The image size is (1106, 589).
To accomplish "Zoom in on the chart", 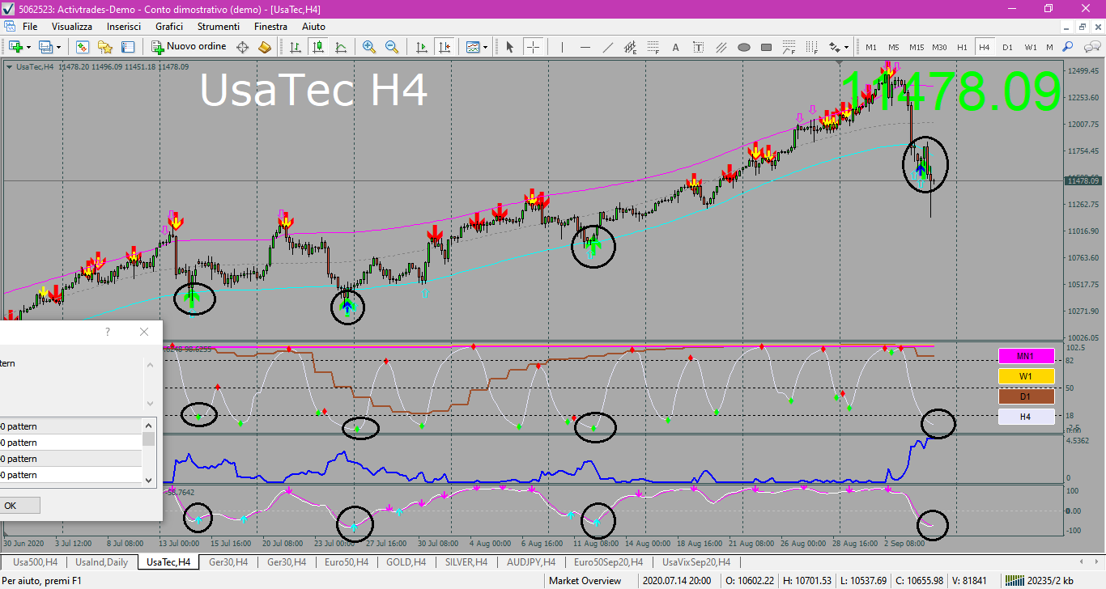I will (x=369, y=47).
